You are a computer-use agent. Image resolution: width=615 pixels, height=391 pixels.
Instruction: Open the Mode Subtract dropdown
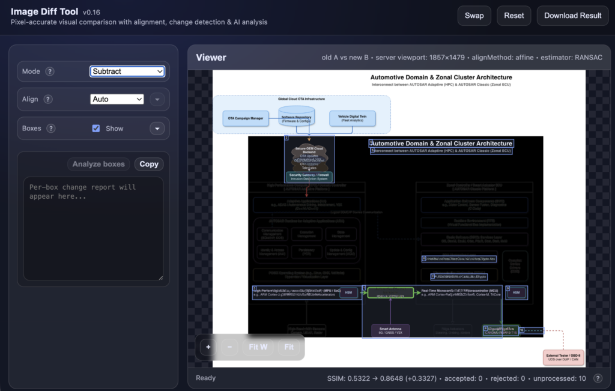point(127,71)
